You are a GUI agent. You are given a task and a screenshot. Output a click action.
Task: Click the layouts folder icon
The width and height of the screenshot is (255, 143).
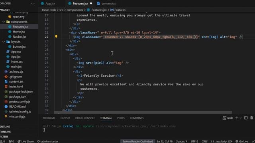[8, 42]
